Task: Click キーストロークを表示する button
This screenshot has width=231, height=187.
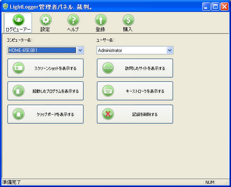Action: pos(135,91)
